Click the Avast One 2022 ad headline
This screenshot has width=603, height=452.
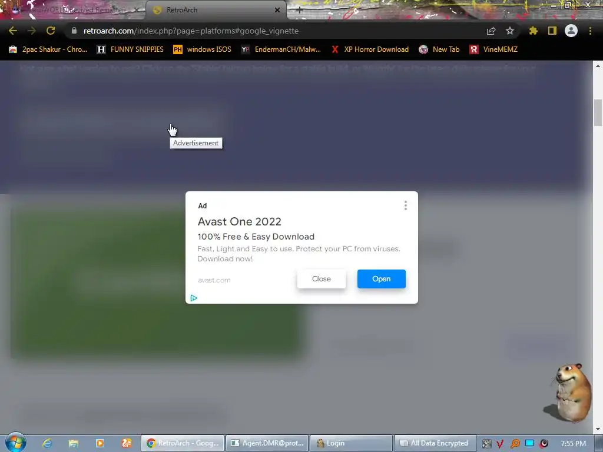pyautogui.click(x=239, y=222)
